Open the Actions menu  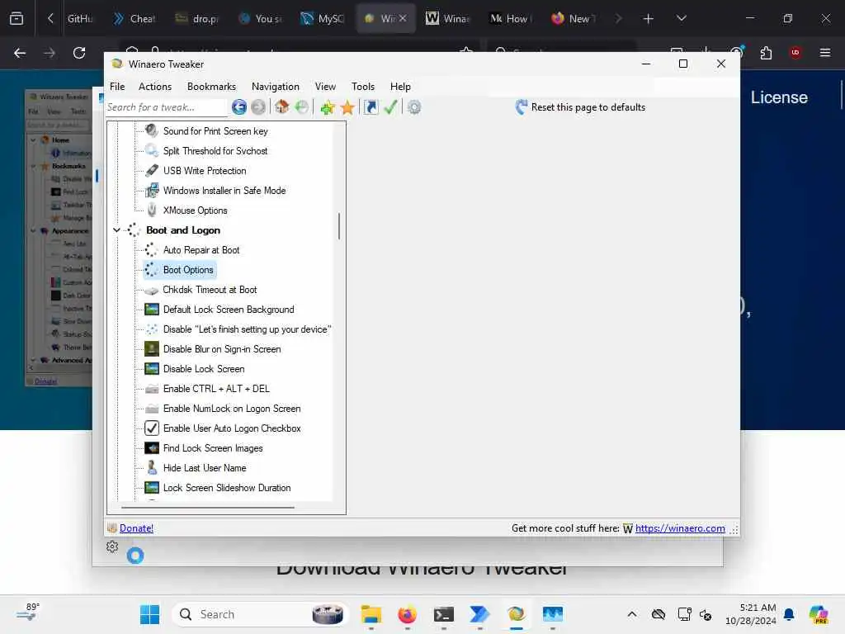(155, 86)
